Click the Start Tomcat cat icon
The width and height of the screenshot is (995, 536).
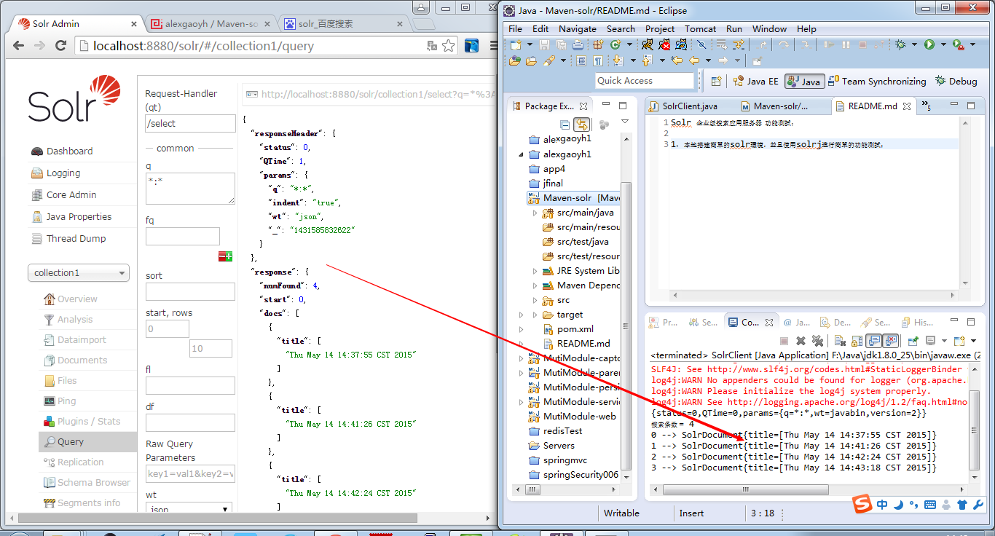pyautogui.click(x=648, y=44)
